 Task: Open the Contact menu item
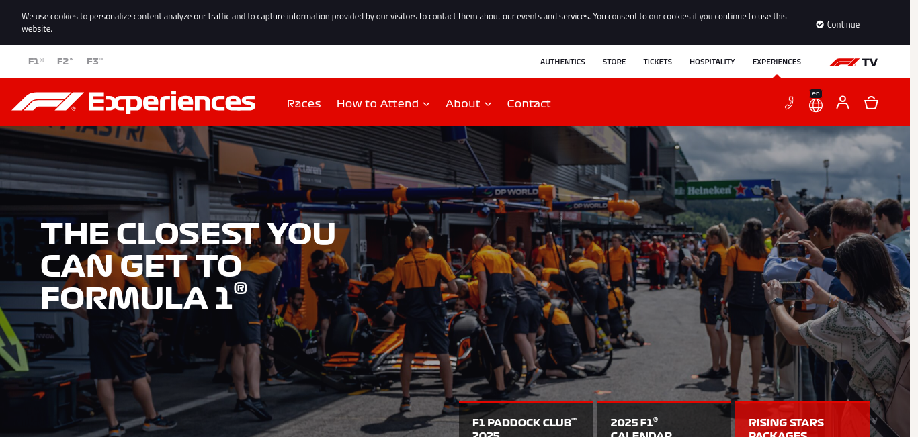click(529, 103)
